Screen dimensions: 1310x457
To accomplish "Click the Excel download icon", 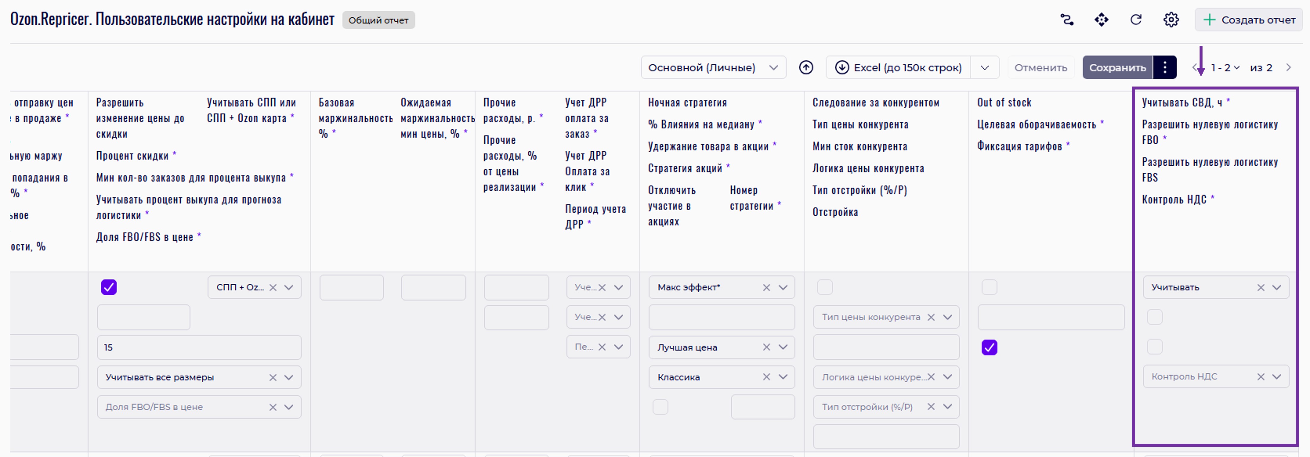I will coord(842,67).
